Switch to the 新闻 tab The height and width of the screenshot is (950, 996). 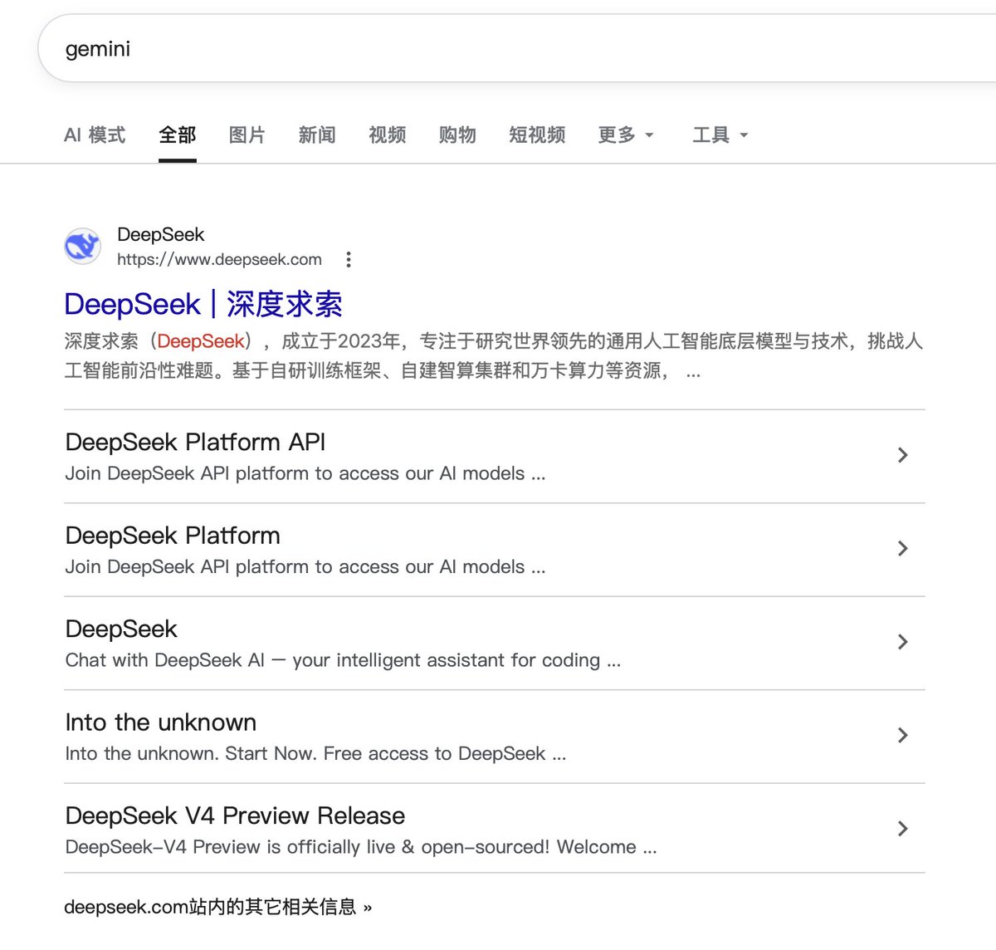(317, 135)
